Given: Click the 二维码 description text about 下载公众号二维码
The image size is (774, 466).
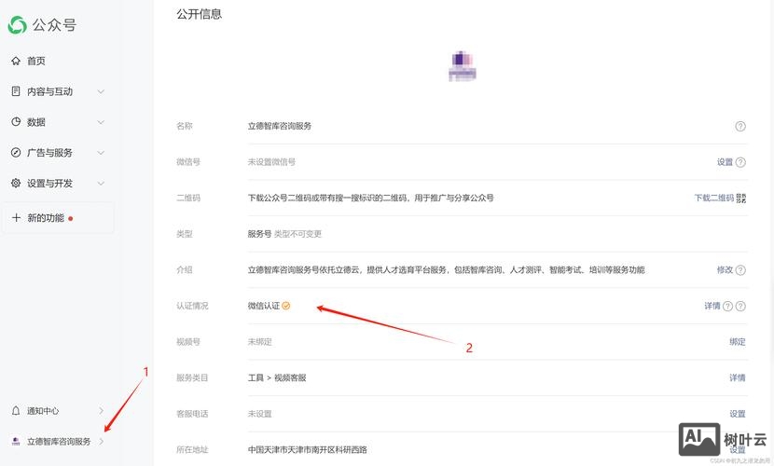Looking at the screenshot, I should tap(371, 198).
